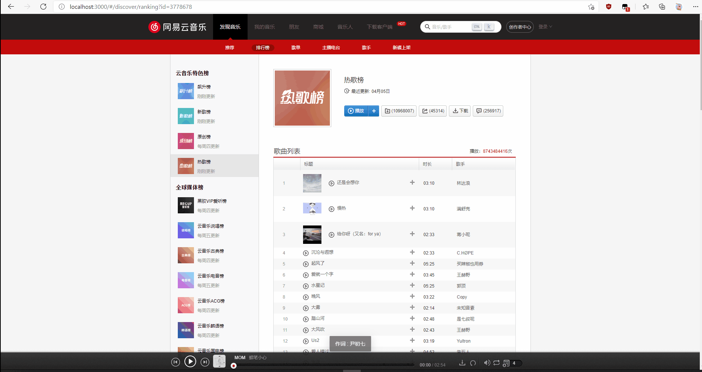The image size is (702, 372).
Task: Play the whole 热歌榜 chart
Action: [x=356, y=111]
